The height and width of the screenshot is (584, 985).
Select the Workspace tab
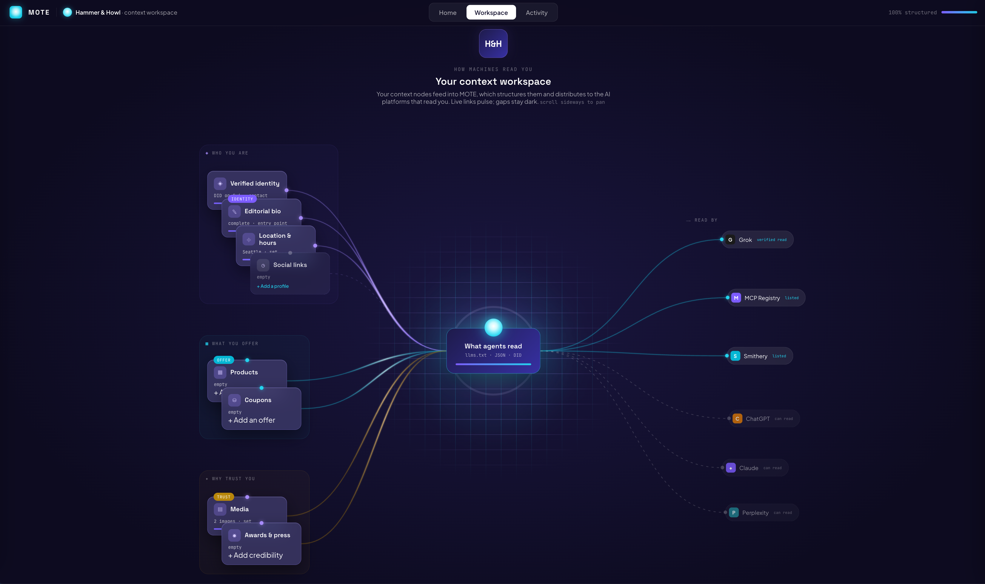(491, 13)
